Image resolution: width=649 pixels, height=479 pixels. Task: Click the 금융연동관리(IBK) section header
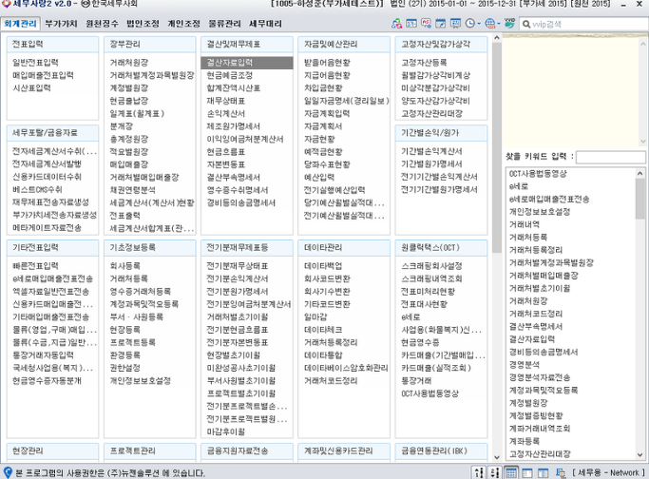coord(441,450)
